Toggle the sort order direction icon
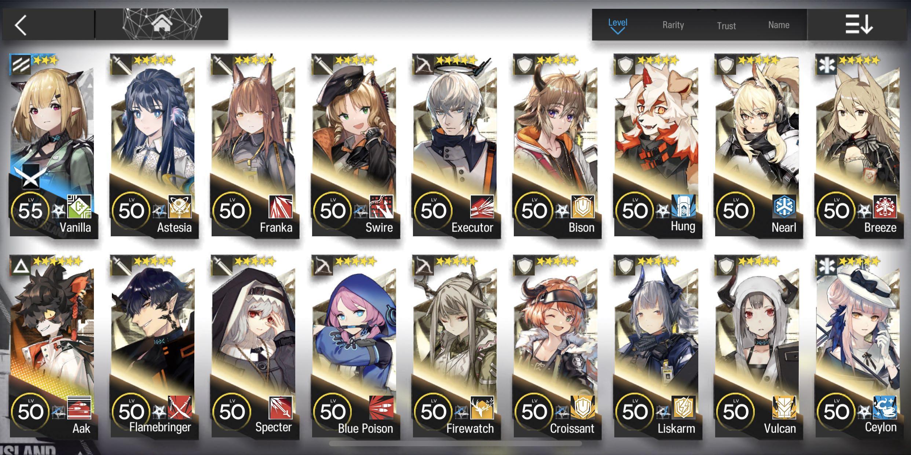911x455 pixels. click(859, 25)
